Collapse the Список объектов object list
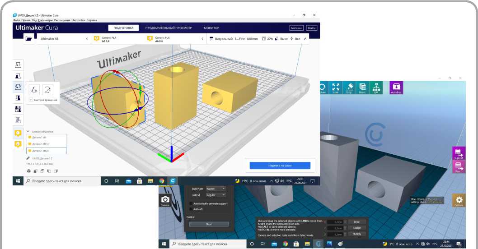This screenshot has height=249, width=478. (x=28, y=132)
